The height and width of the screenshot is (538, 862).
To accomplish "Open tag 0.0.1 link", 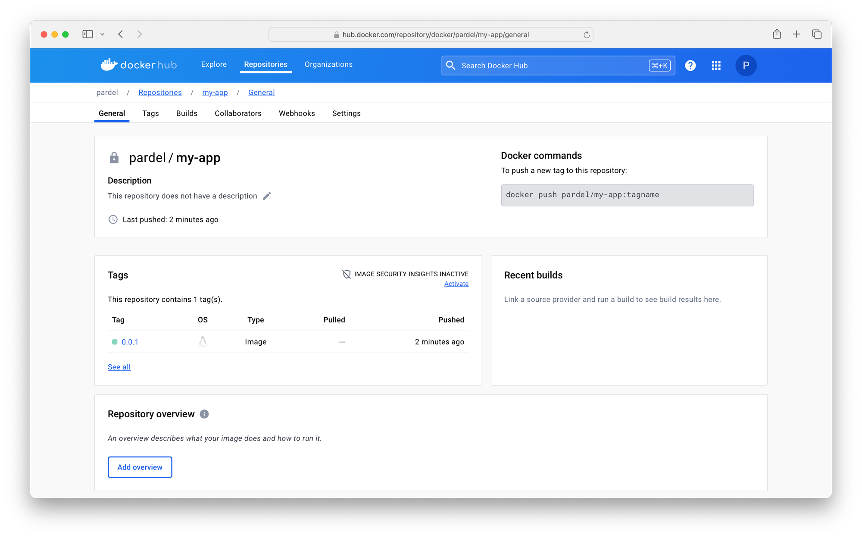I will point(130,342).
